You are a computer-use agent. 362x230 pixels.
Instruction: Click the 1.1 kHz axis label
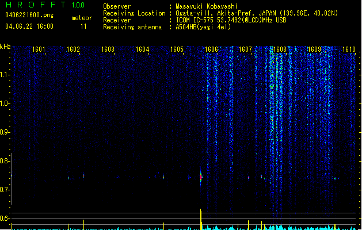[x=5, y=75]
